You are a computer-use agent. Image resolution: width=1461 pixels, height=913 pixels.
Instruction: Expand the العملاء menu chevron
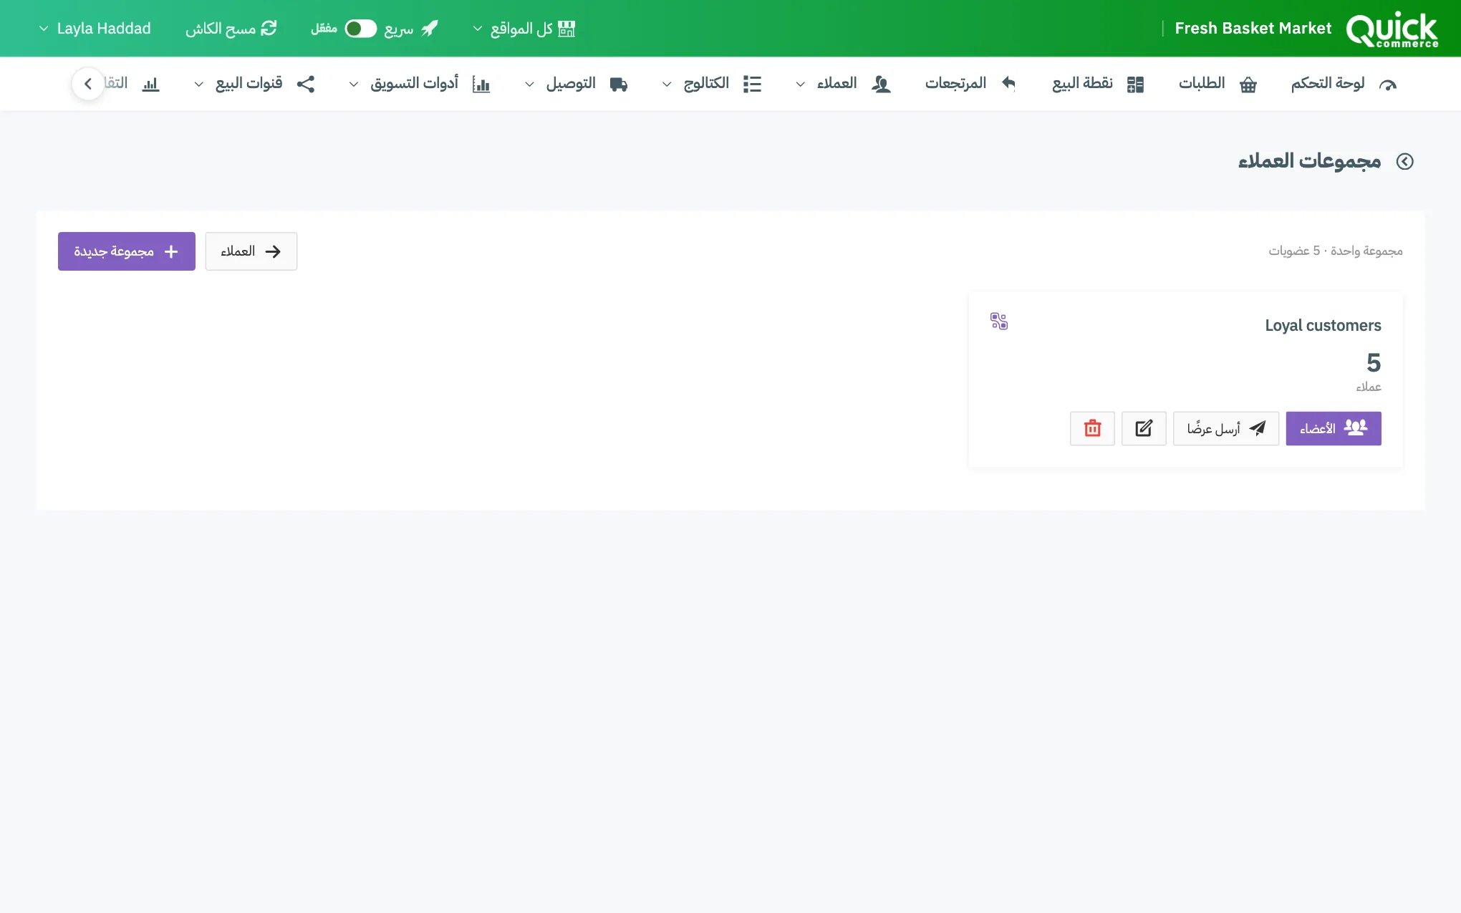pos(800,84)
